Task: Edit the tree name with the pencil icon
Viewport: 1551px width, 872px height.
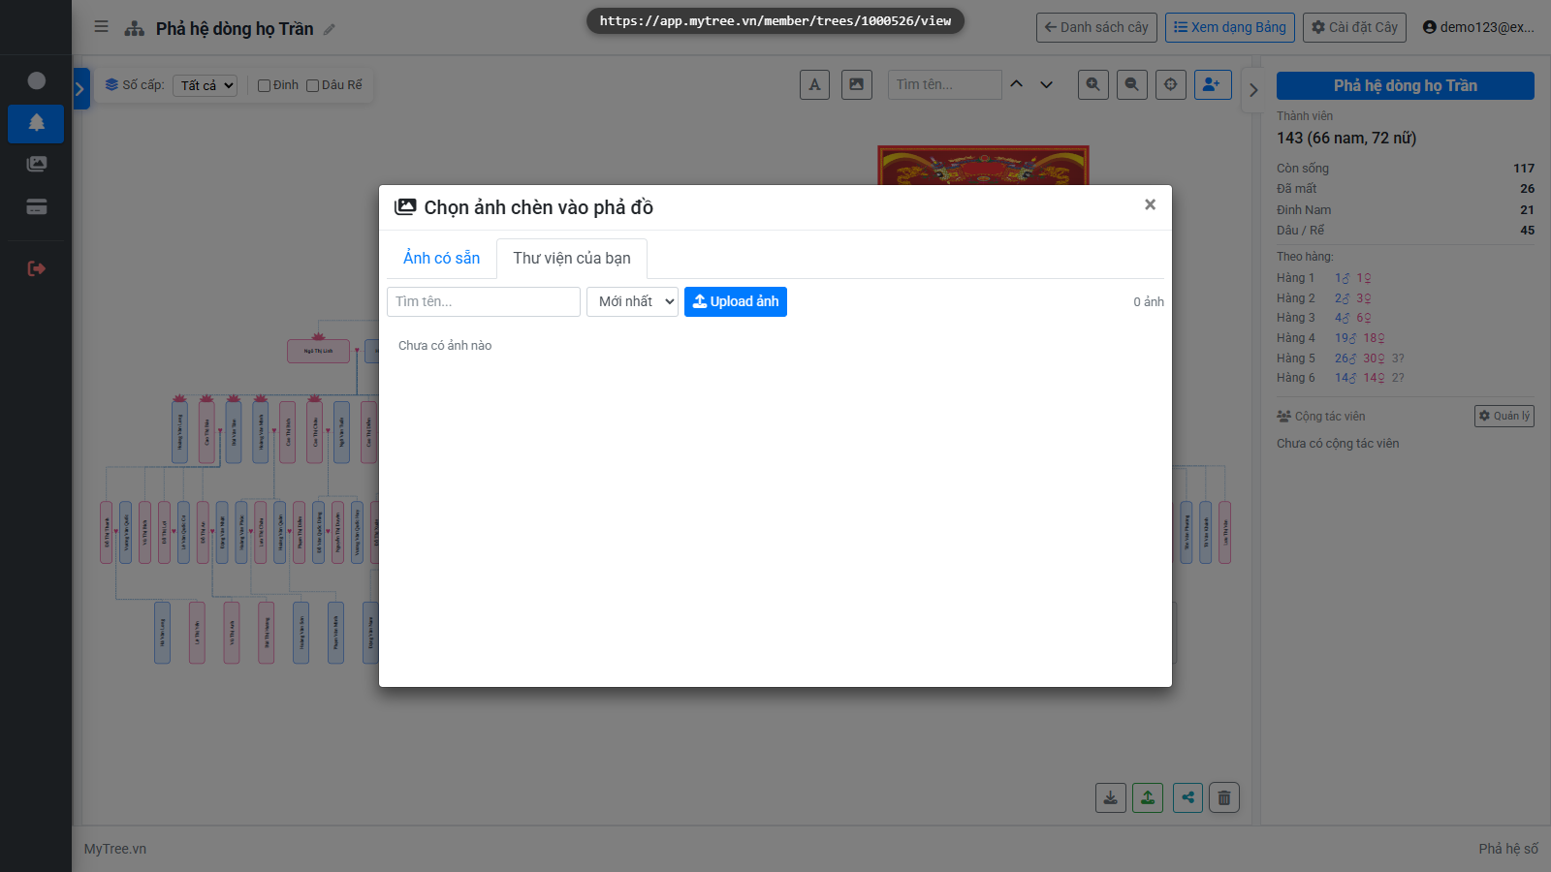Action: (330, 29)
